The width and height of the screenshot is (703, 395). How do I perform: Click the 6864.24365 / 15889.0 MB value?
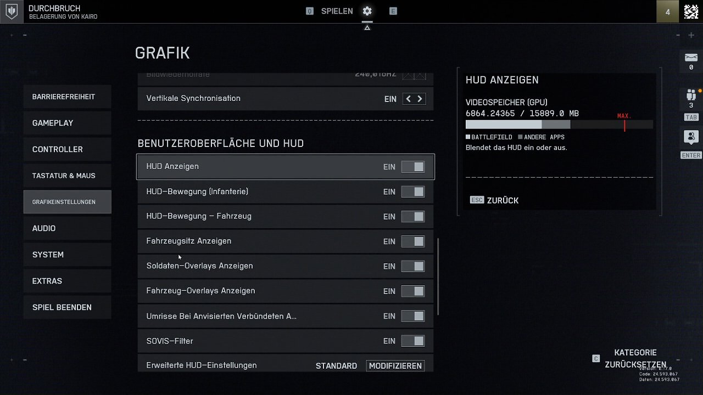click(522, 114)
